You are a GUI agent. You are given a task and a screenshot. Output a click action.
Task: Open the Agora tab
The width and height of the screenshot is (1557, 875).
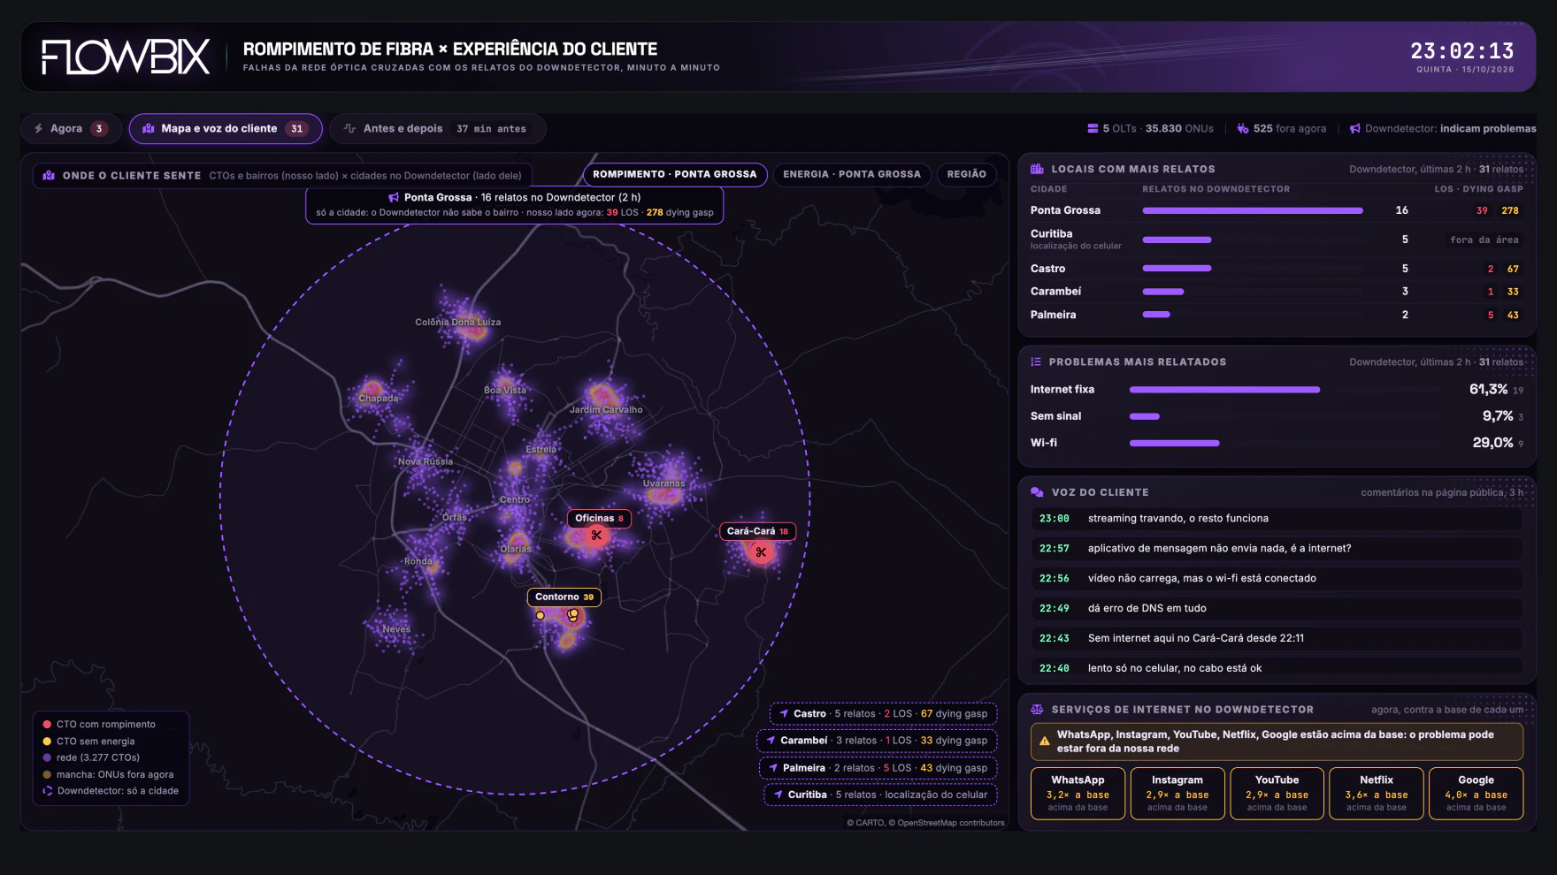[73, 129]
